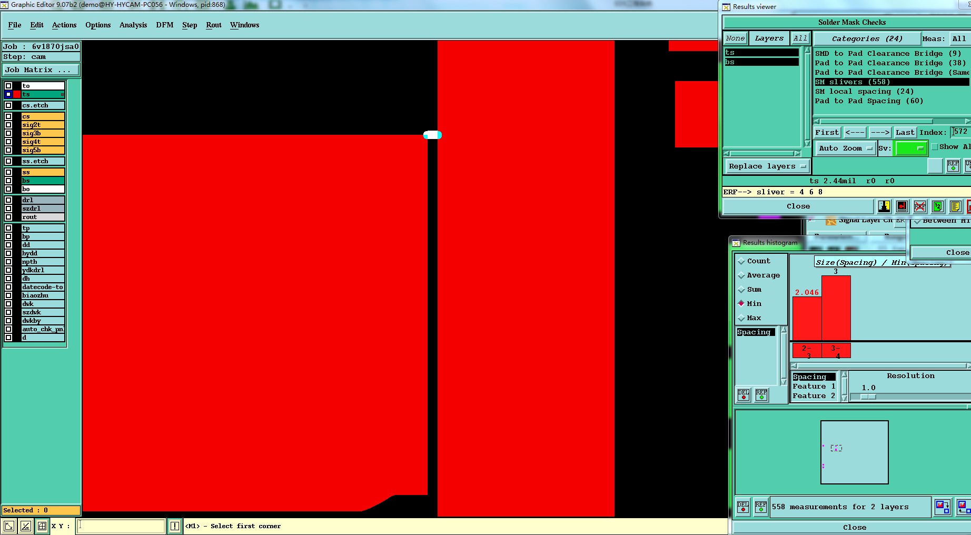Open the Auto Zoom dropdown
The height and width of the screenshot is (535, 971).
coord(845,148)
